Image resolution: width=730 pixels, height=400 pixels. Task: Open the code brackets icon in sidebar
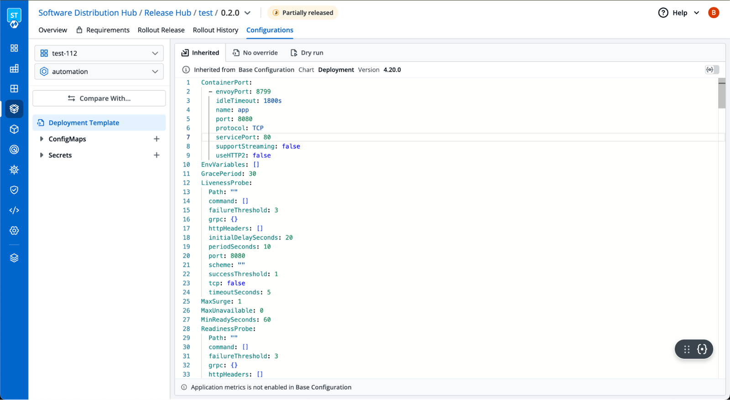(x=14, y=210)
